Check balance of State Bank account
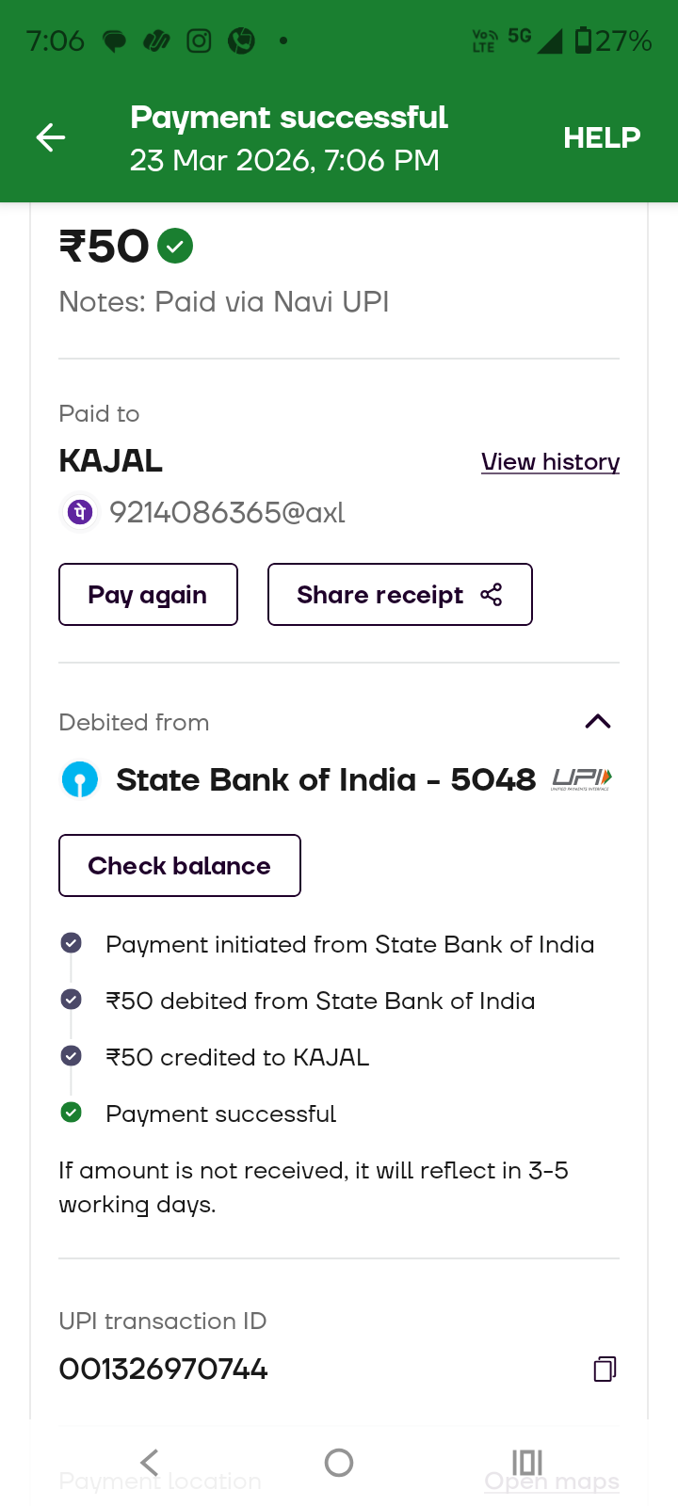678x1506 pixels. (x=180, y=866)
